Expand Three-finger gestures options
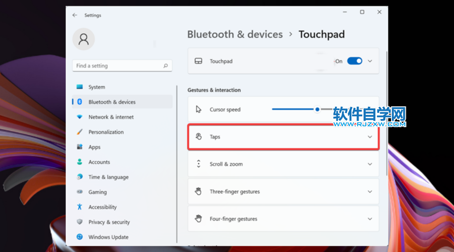The height and width of the screenshot is (252, 454). point(370,192)
